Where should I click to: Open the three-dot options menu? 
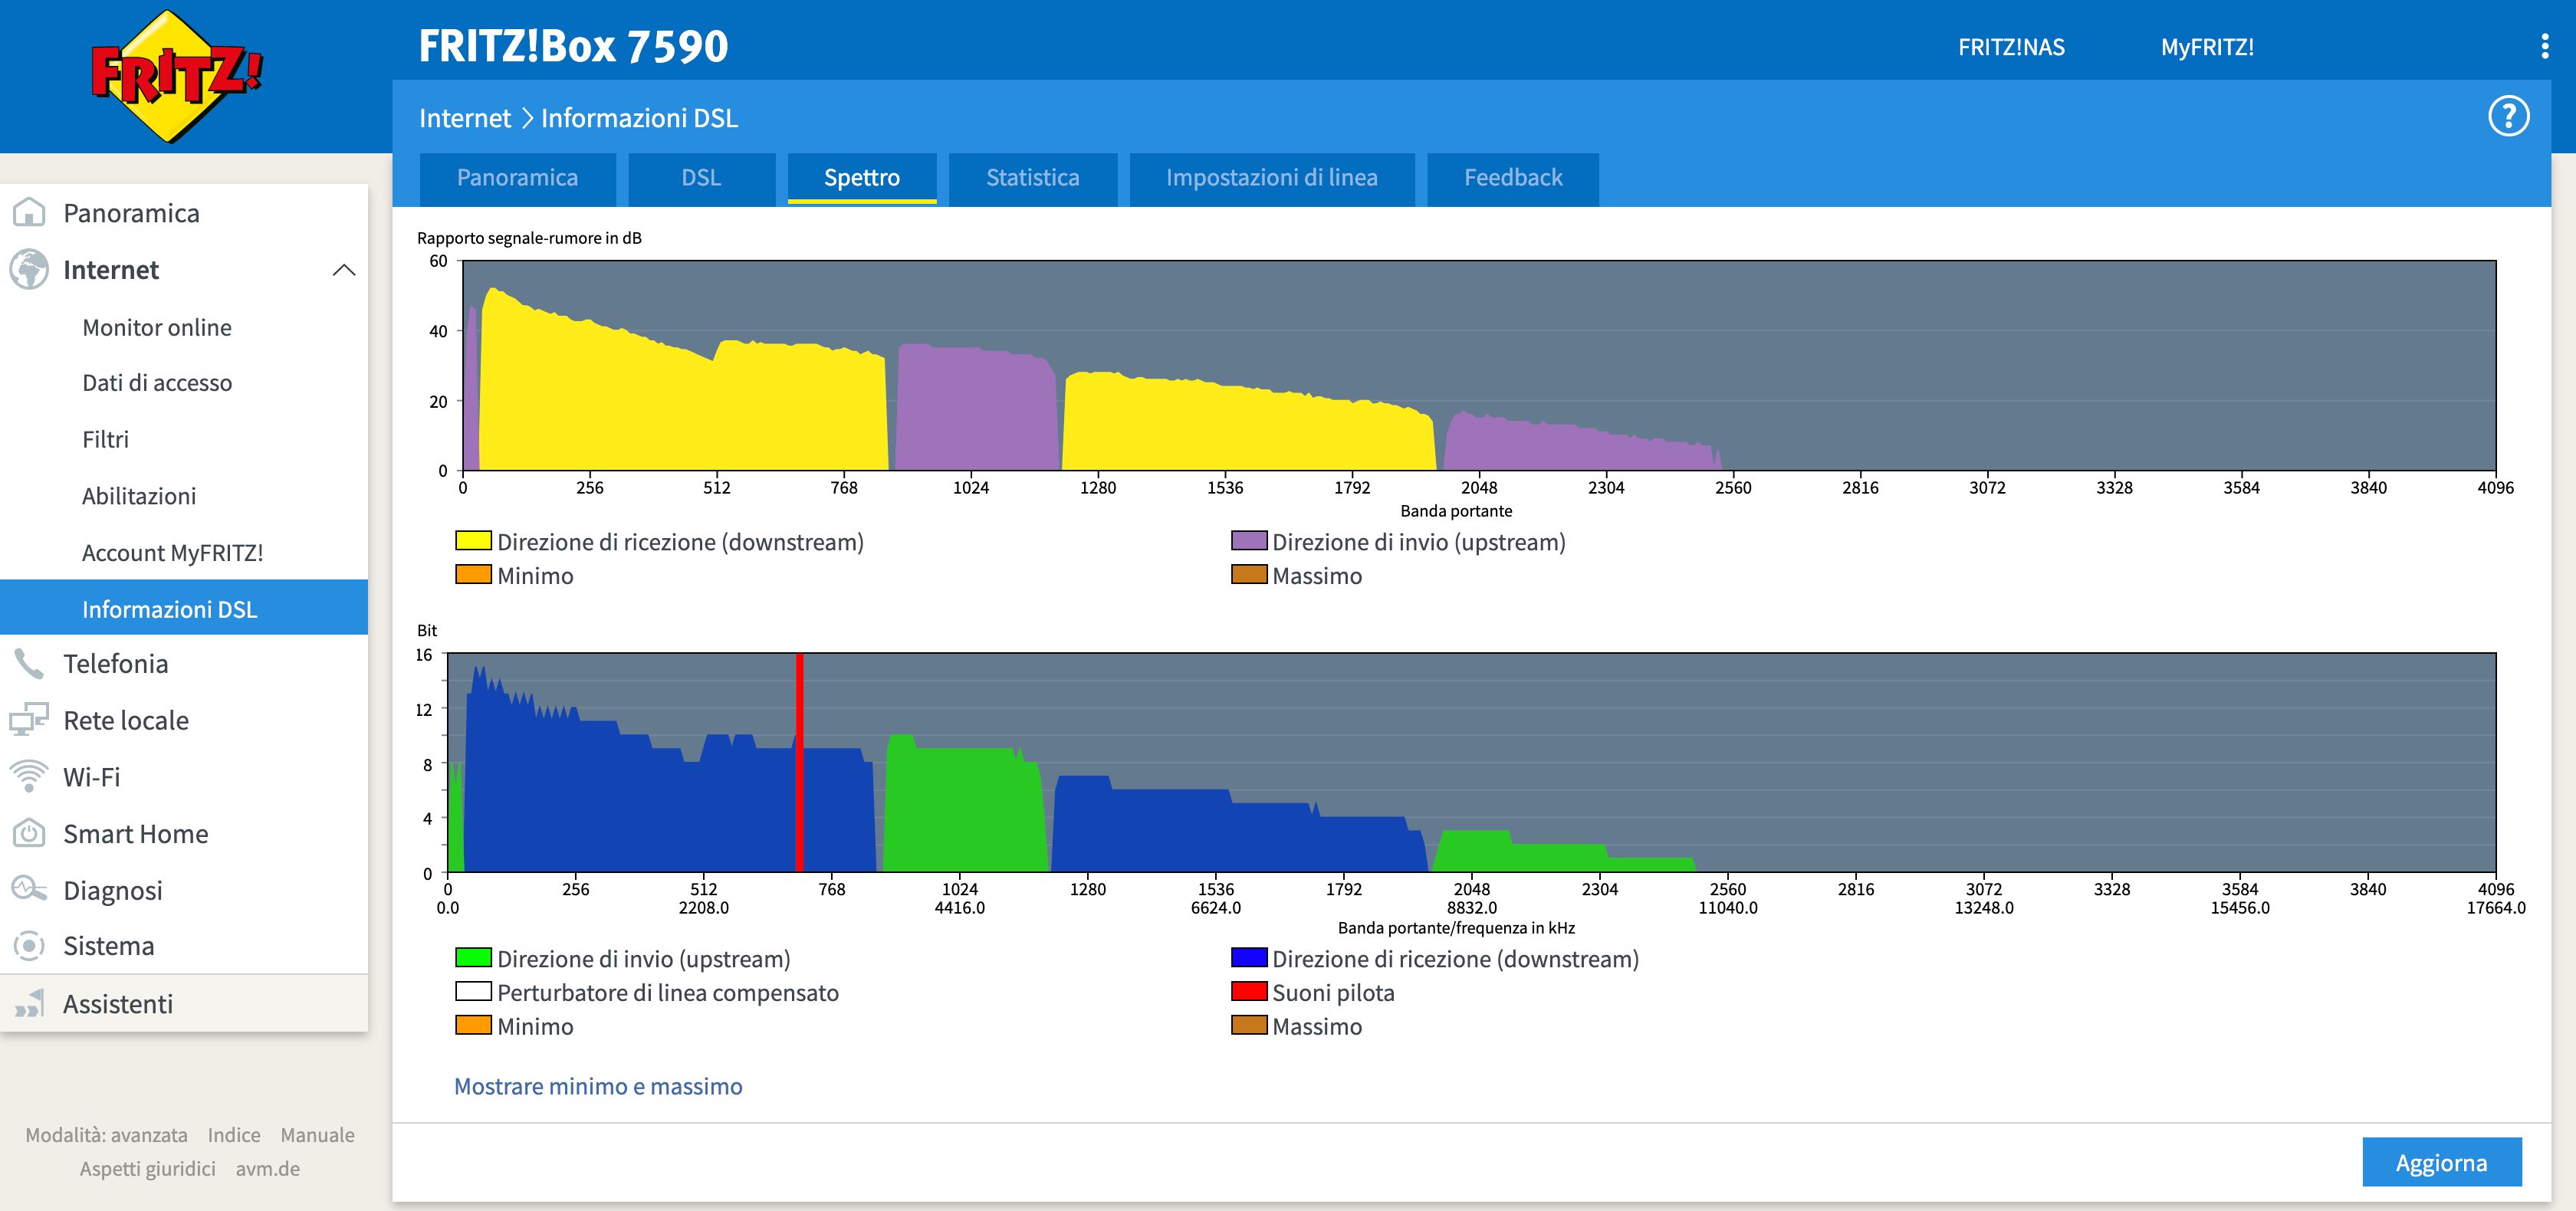2544,47
